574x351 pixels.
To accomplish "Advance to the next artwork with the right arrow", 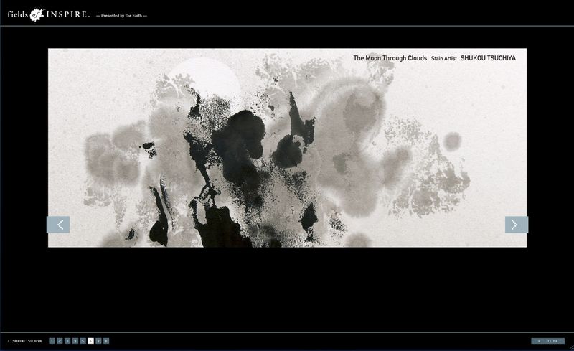I will click(x=517, y=225).
